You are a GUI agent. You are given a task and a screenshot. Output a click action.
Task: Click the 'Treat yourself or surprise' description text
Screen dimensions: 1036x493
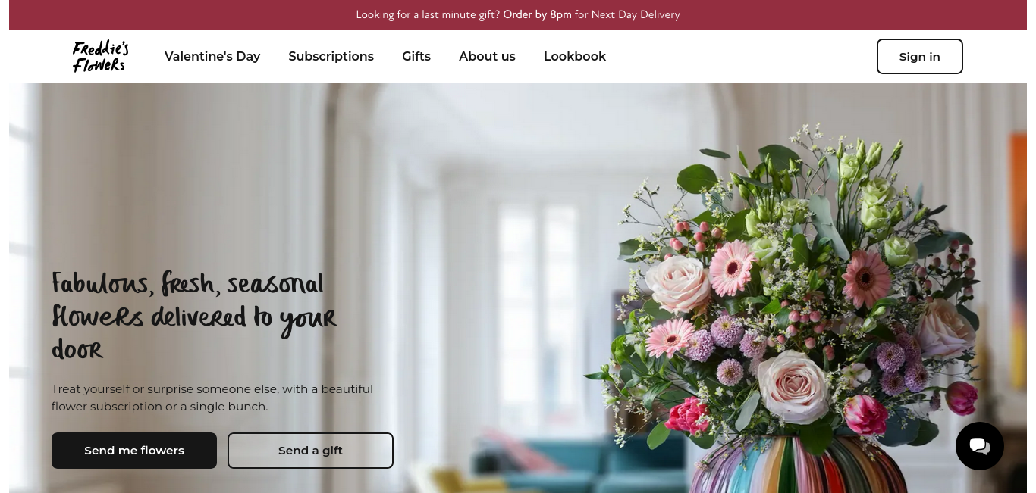[x=212, y=398]
